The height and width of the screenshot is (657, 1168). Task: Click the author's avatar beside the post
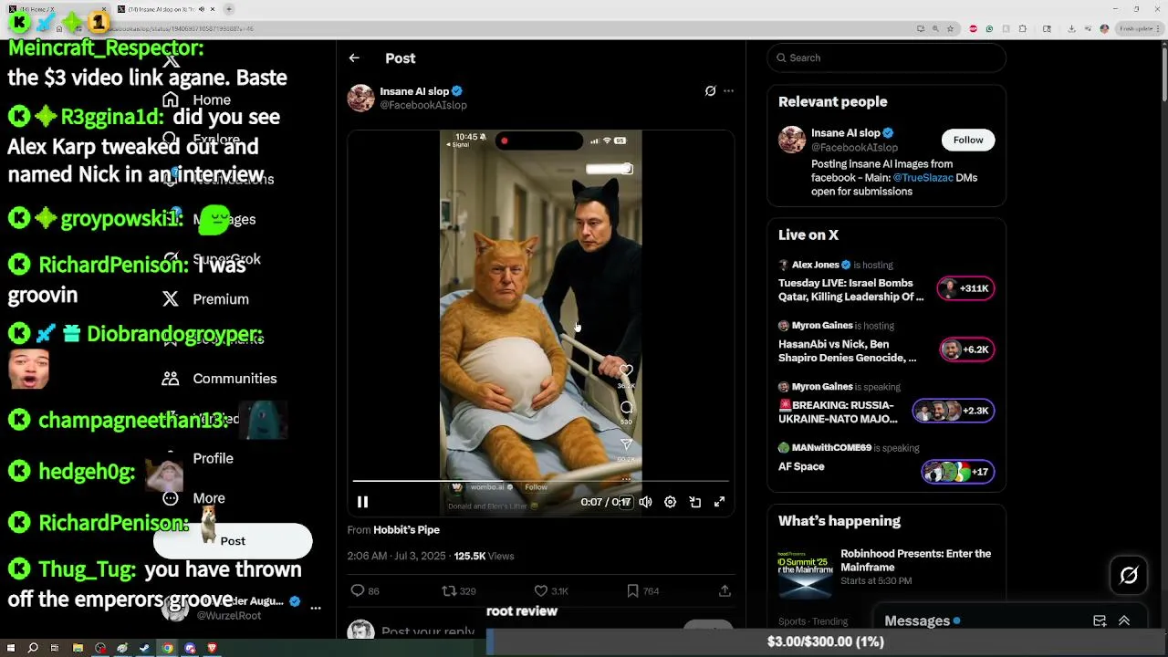[x=360, y=98]
